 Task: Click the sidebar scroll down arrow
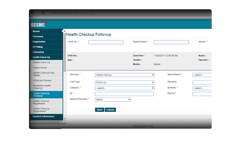(65, 118)
